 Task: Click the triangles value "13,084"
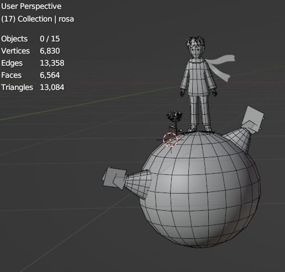tap(52, 87)
